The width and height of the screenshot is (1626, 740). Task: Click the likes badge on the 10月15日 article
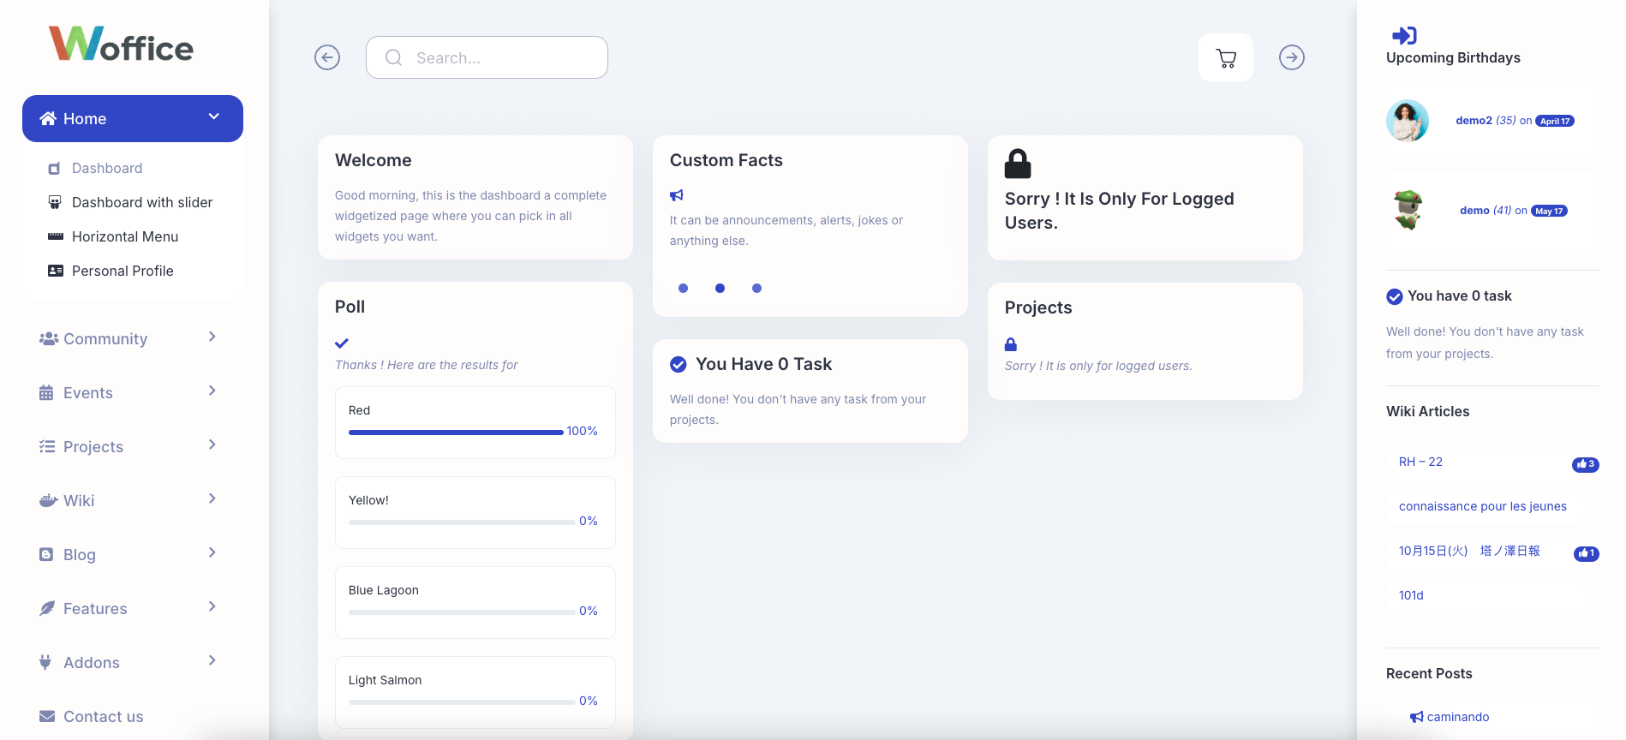(x=1587, y=553)
